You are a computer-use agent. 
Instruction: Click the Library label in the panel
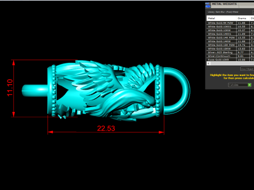pyautogui.click(x=223, y=12)
